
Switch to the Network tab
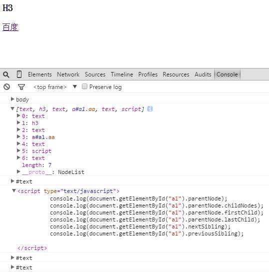(x=68, y=74)
